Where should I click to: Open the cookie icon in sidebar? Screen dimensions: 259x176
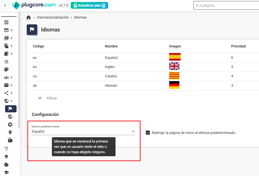pos(6,165)
